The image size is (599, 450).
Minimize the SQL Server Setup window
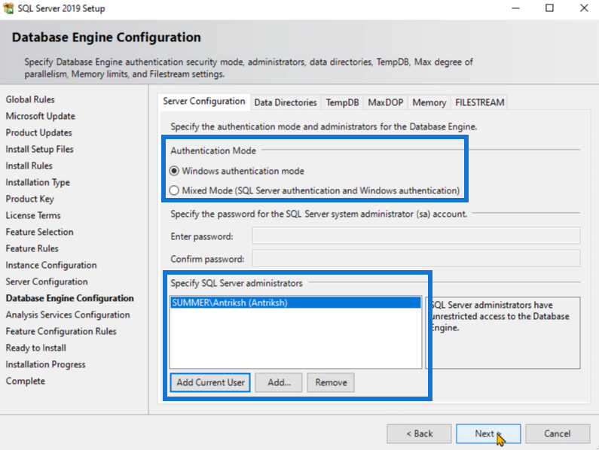[x=515, y=8]
